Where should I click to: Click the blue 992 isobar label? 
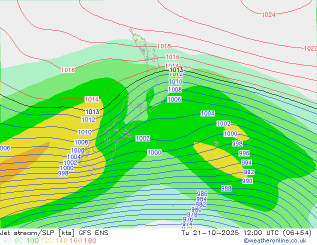[249, 172]
